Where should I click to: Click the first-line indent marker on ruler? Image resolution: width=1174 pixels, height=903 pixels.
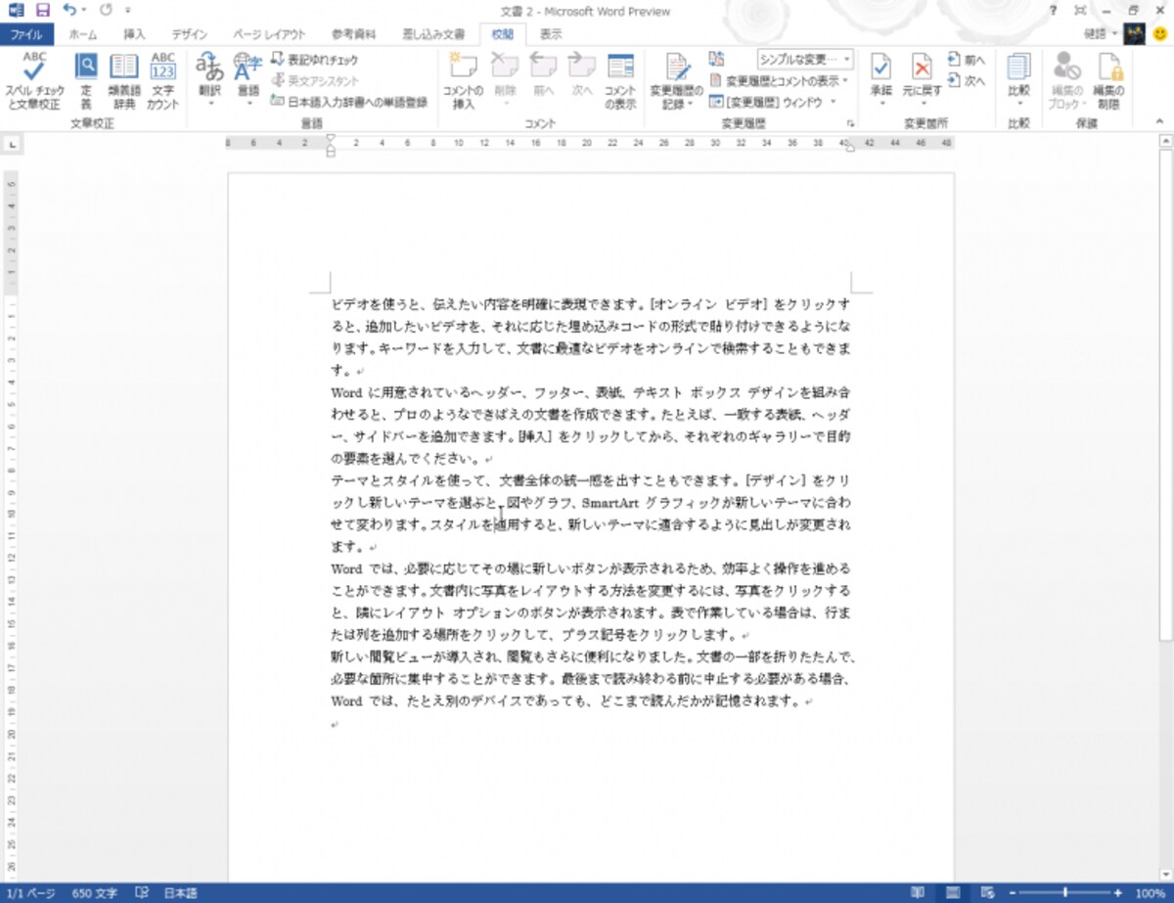pyautogui.click(x=331, y=138)
